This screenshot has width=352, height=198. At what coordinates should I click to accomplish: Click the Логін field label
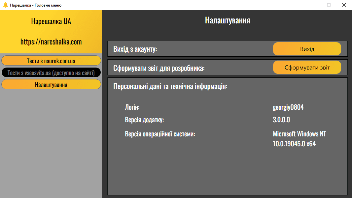(x=132, y=107)
